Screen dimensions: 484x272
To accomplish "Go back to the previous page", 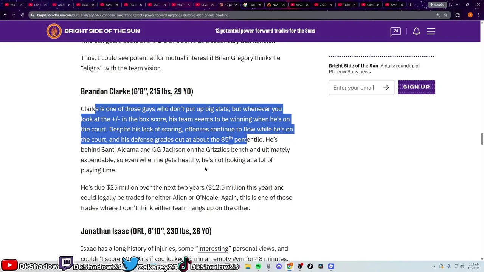I will 5,15.
